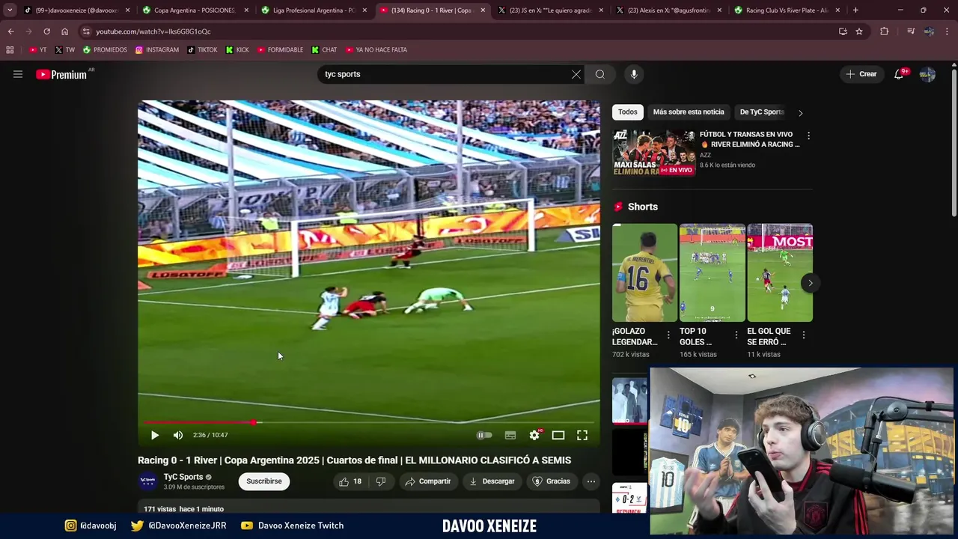Select the Más sobre esta noticia chip
This screenshot has height=539, width=958.
(x=689, y=112)
